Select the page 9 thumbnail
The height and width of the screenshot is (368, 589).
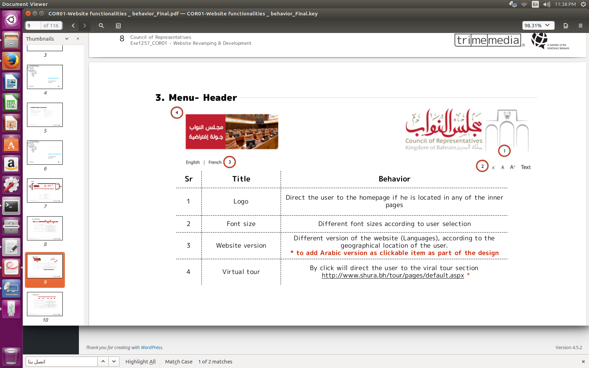[45, 266]
